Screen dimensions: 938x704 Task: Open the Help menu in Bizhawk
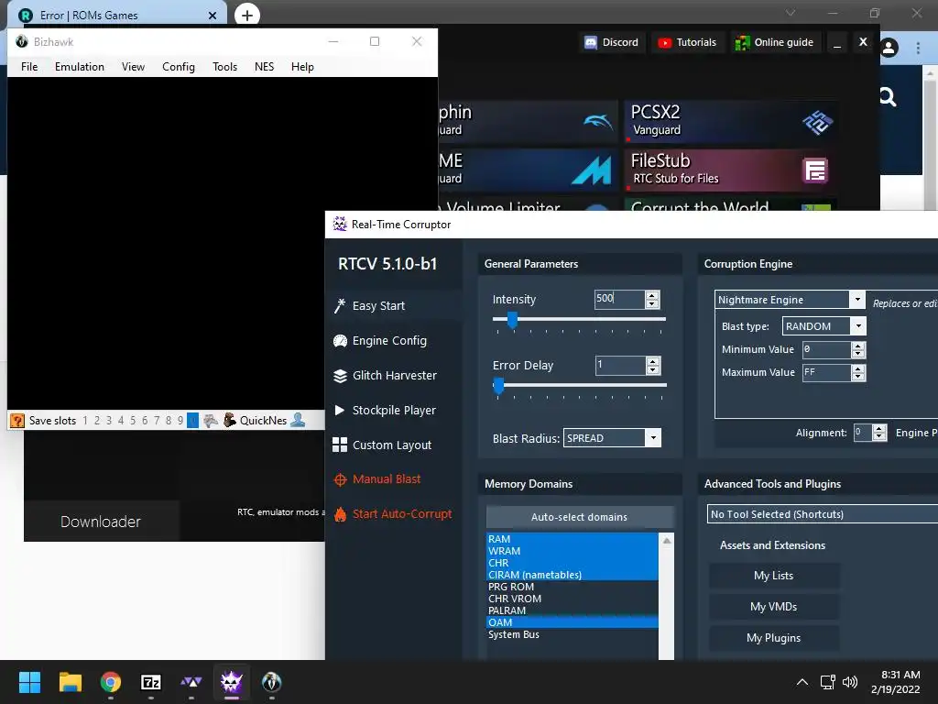point(302,66)
